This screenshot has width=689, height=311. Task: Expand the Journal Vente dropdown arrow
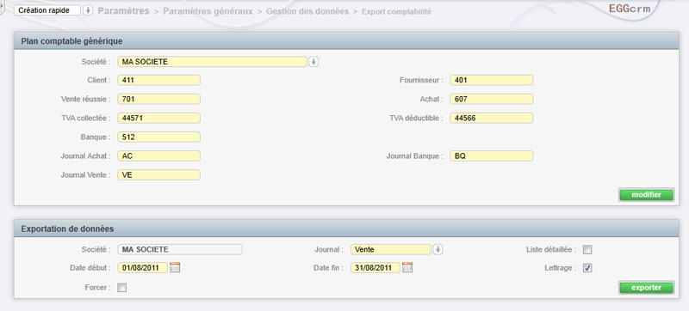[x=438, y=249]
